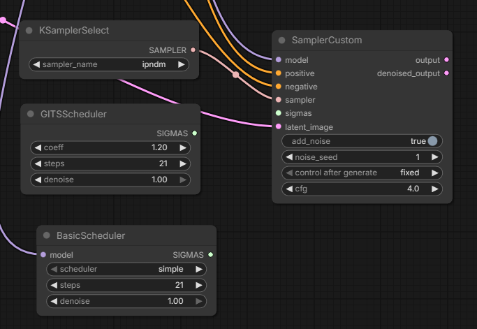Click the model input socket on BasicScheduler
Viewport: 477px width, 329px height.
click(x=43, y=255)
